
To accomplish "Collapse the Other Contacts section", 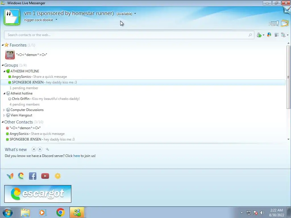I will (3, 122).
